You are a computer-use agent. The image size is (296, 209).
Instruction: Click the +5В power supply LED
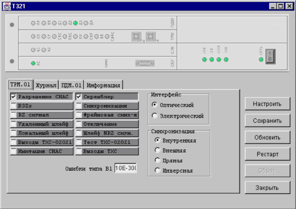(x=205, y=60)
